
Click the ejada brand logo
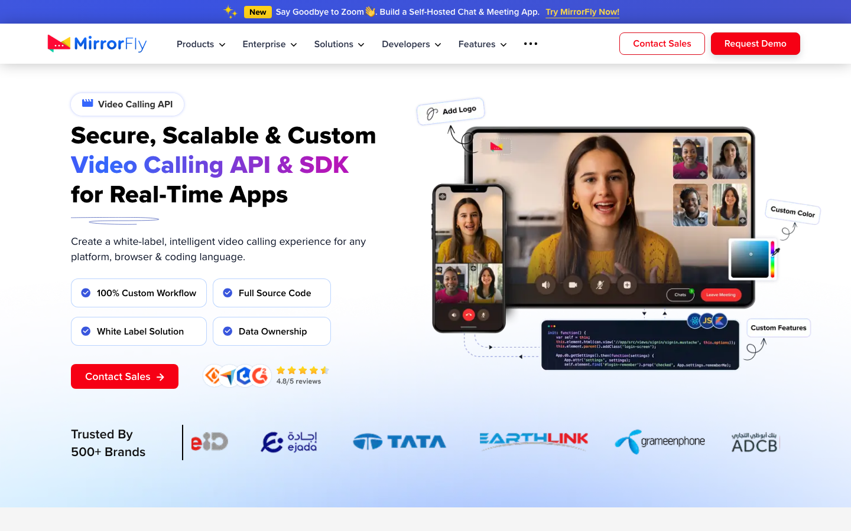[289, 442]
